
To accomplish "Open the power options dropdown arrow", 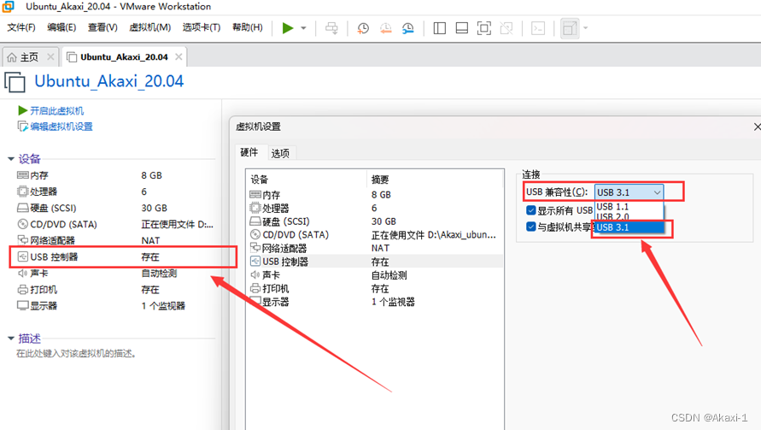I will 304,28.
